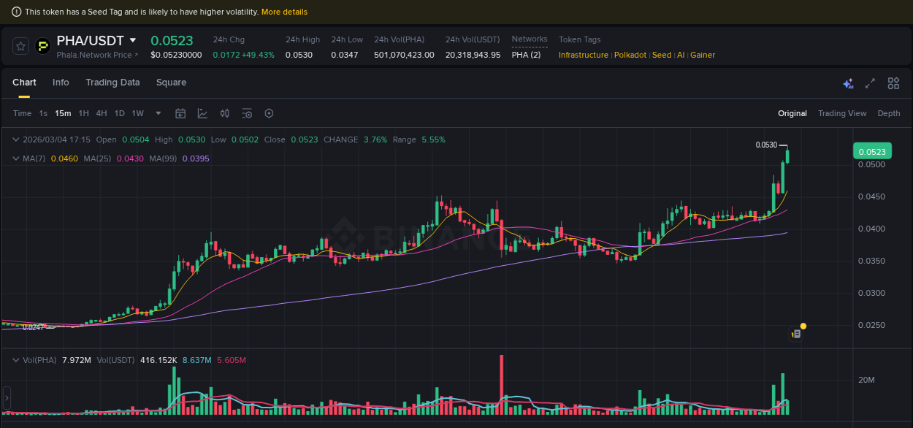913x428 pixels.
Task: Open the chart style selector icon
Action: (x=202, y=113)
